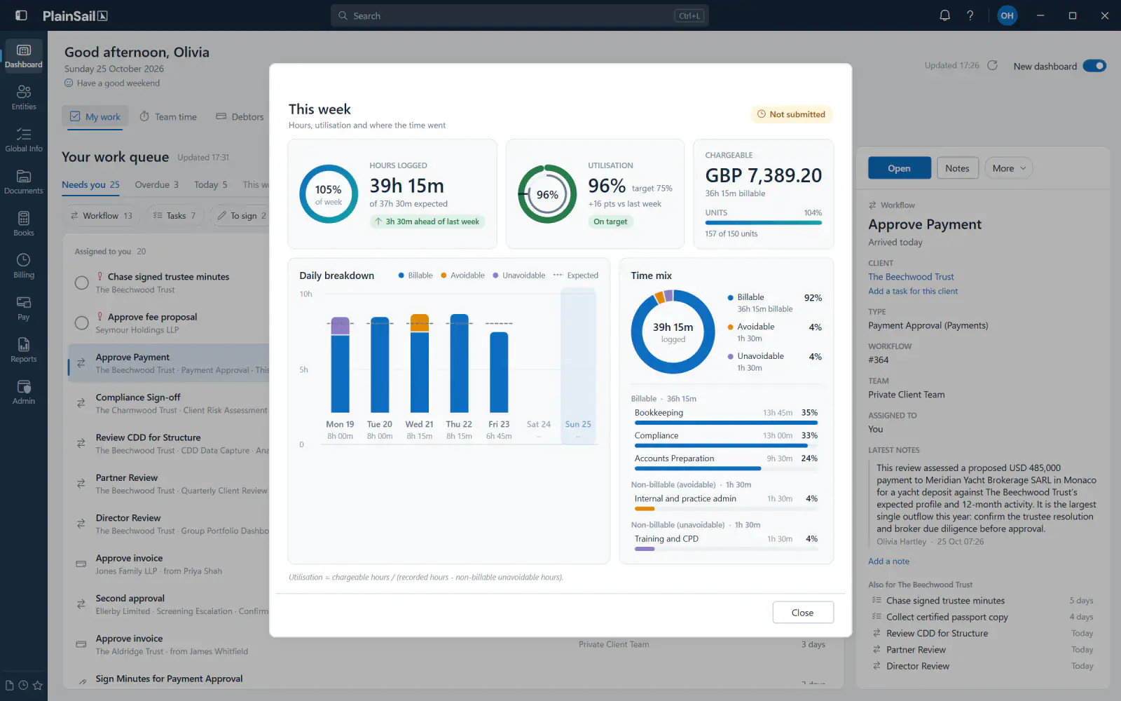Toggle the Unavoidable legend in Daily breakdown
Viewport: 1121px width, 701px height.
pos(519,275)
